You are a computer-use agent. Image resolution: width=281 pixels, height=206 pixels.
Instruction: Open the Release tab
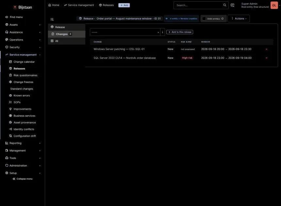67,27
